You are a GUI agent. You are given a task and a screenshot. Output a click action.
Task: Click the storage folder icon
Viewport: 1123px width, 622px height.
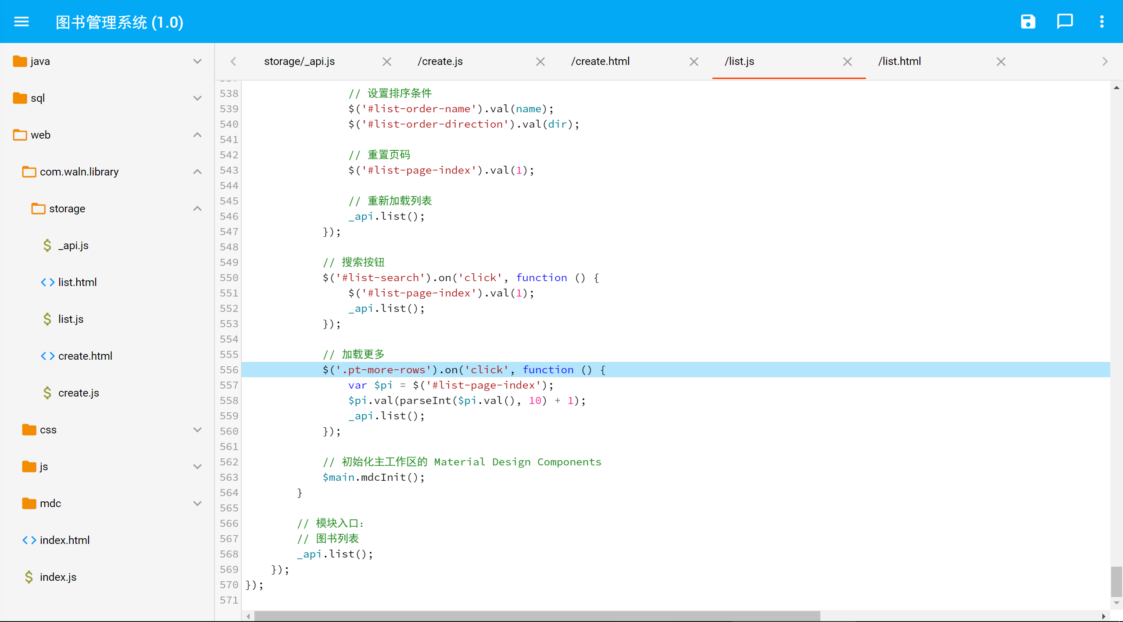click(x=38, y=209)
